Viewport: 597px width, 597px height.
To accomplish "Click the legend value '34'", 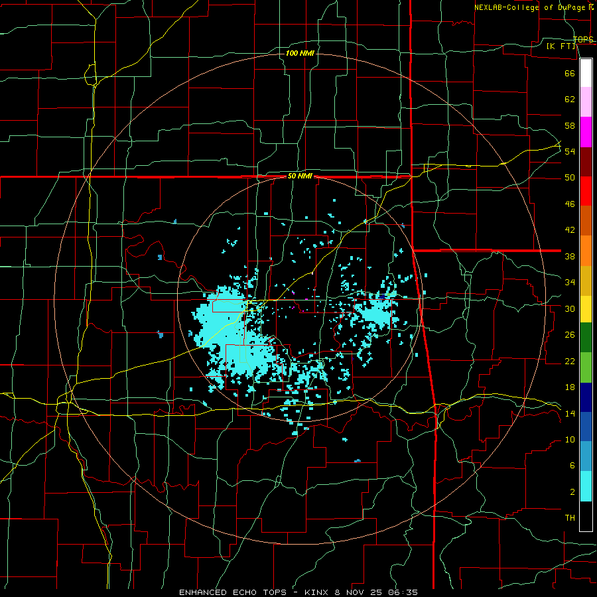I will click(x=570, y=283).
